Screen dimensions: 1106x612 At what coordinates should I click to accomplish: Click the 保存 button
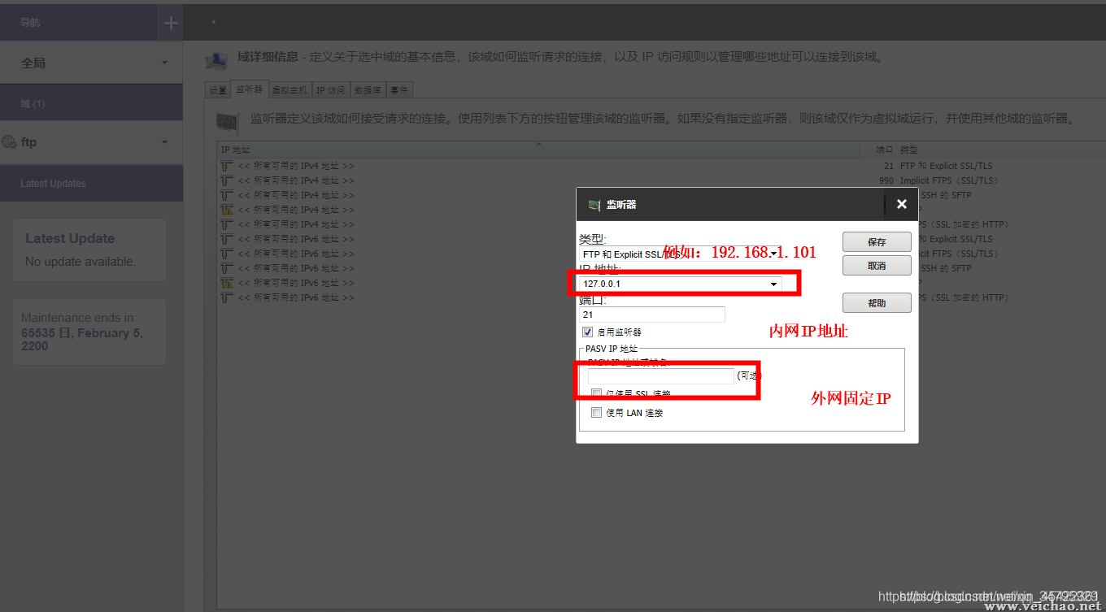[877, 241]
